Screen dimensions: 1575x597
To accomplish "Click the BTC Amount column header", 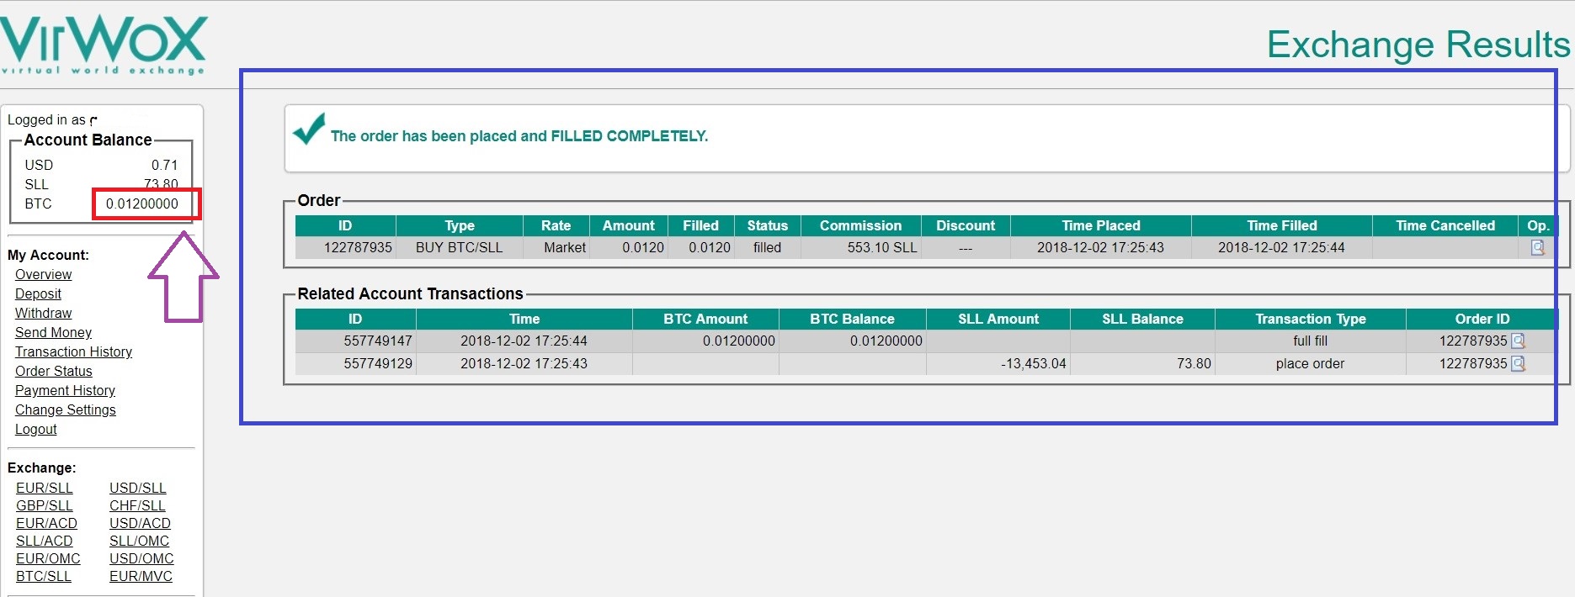I will (x=705, y=319).
